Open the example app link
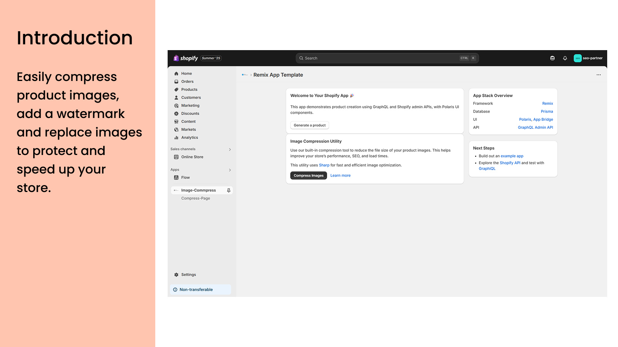Screen dimensions: 618x347 click(512, 156)
